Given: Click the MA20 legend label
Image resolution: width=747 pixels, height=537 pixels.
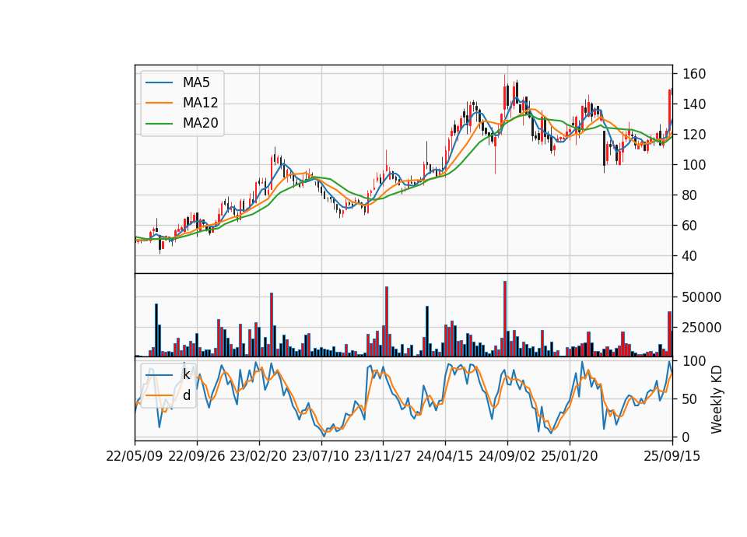Looking at the screenshot, I should pos(200,124).
